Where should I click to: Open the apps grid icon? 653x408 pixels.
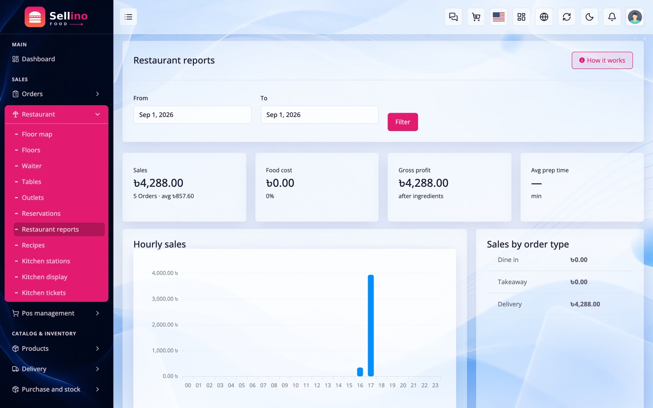point(521,17)
